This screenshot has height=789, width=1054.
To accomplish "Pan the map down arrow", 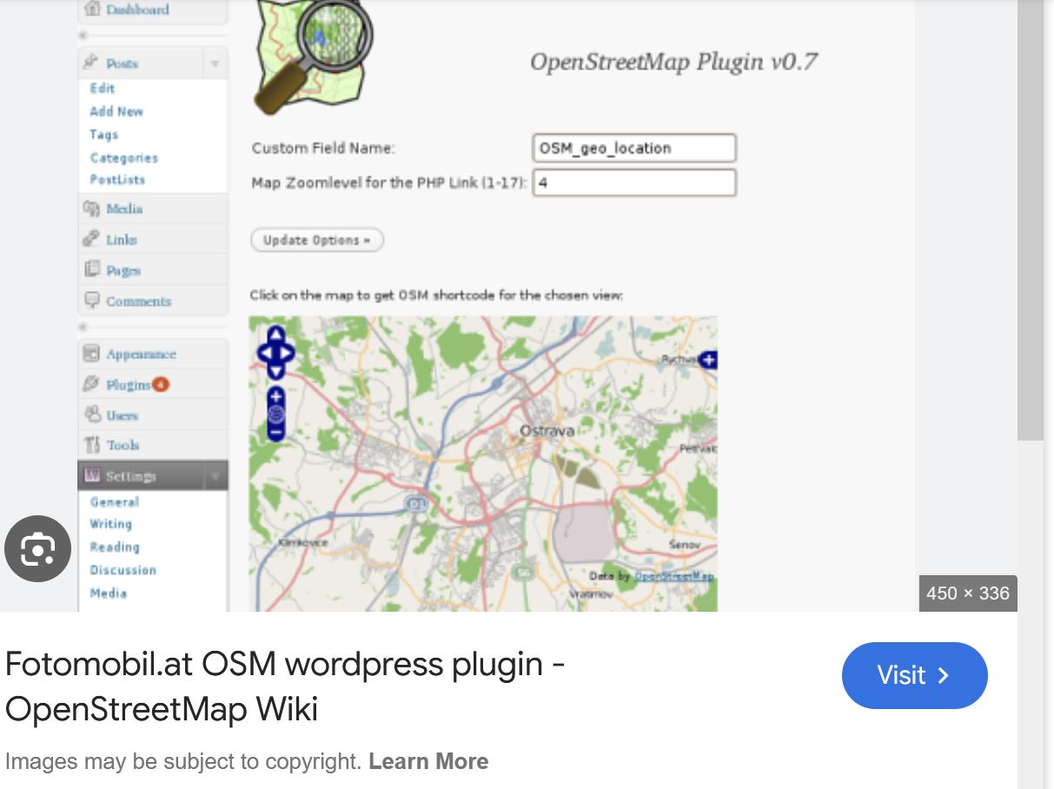I will click(275, 371).
